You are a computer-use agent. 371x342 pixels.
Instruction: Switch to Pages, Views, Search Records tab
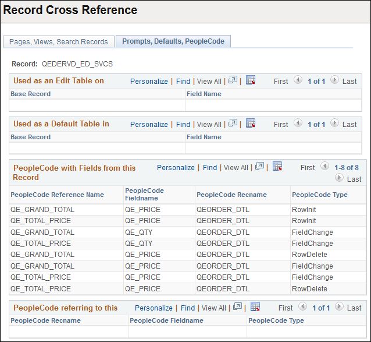(x=59, y=42)
